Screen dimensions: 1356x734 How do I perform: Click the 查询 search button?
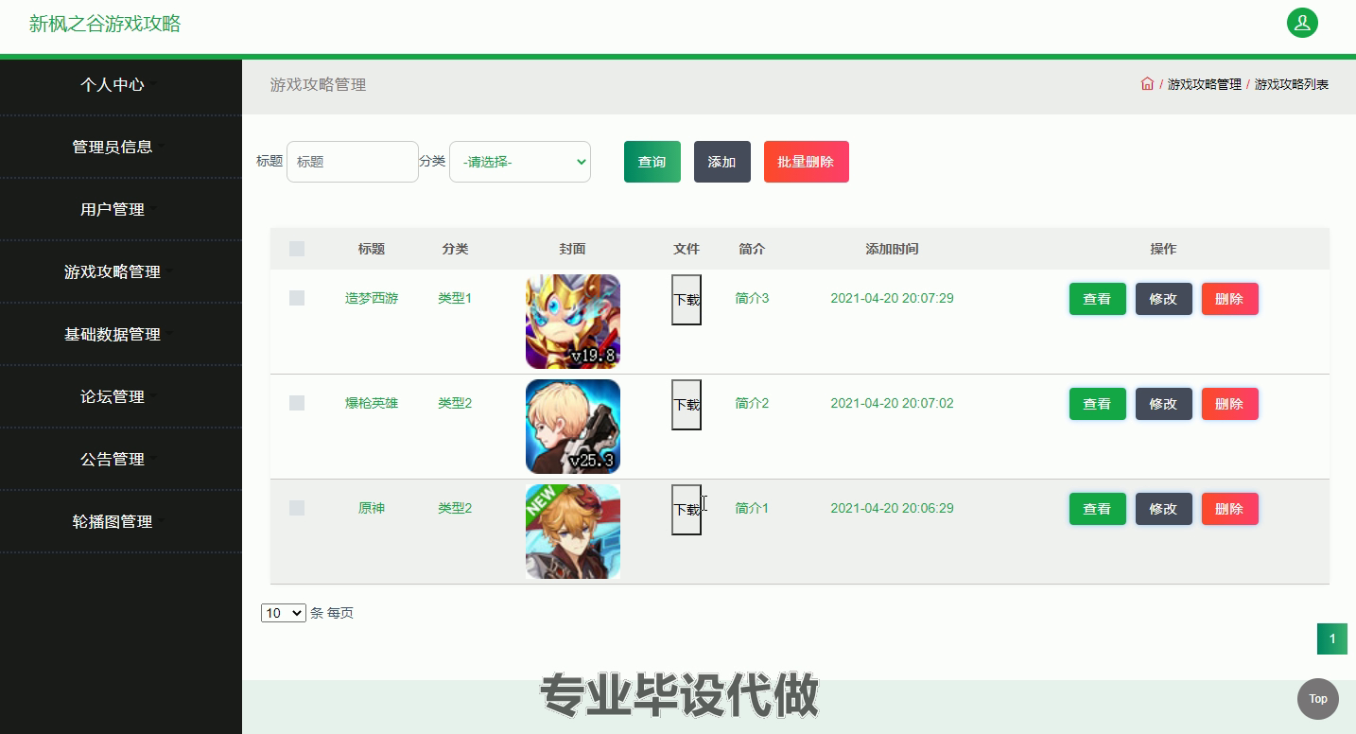pyautogui.click(x=652, y=162)
